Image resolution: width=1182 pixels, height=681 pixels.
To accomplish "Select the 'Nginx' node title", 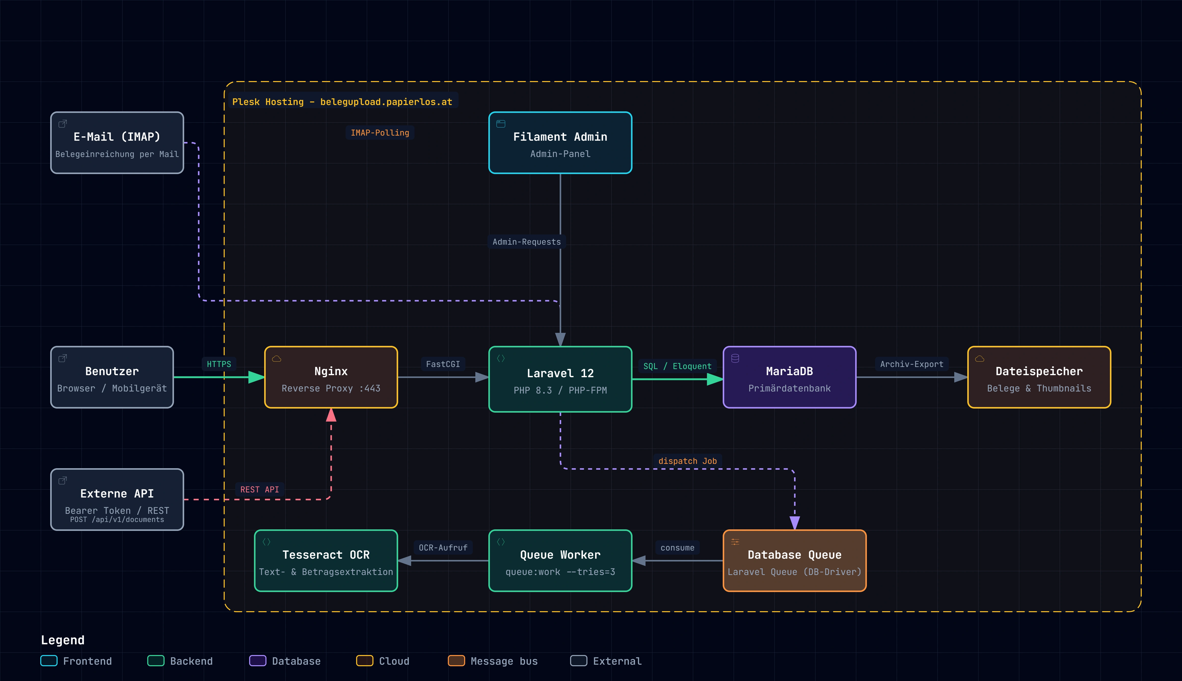I will click(331, 371).
